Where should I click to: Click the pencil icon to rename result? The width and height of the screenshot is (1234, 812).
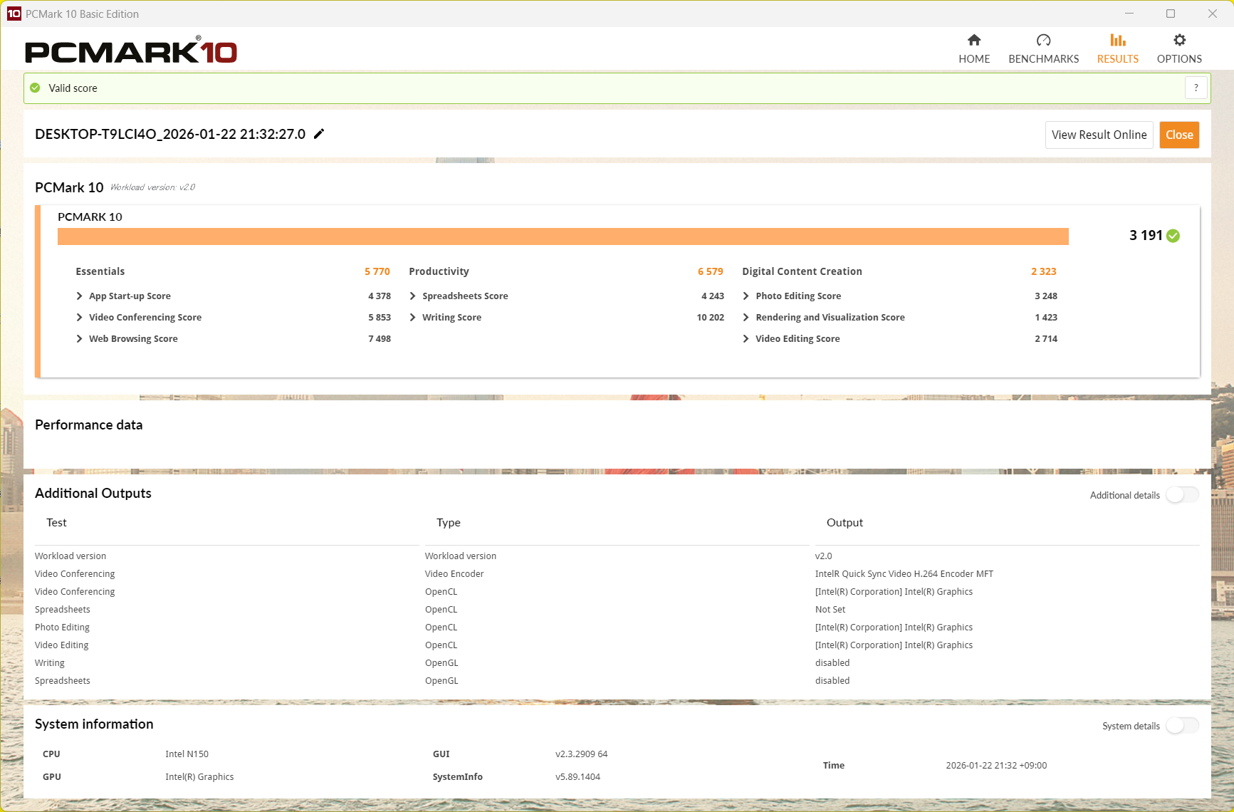click(x=319, y=134)
